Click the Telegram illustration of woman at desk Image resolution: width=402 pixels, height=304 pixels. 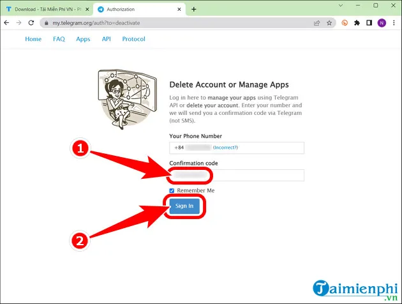tap(127, 99)
